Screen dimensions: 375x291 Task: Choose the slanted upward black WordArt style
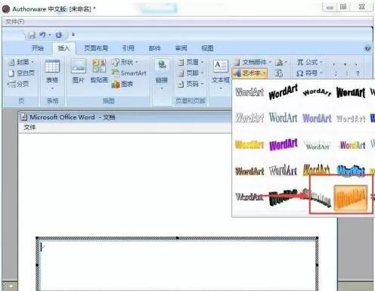[284, 92]
